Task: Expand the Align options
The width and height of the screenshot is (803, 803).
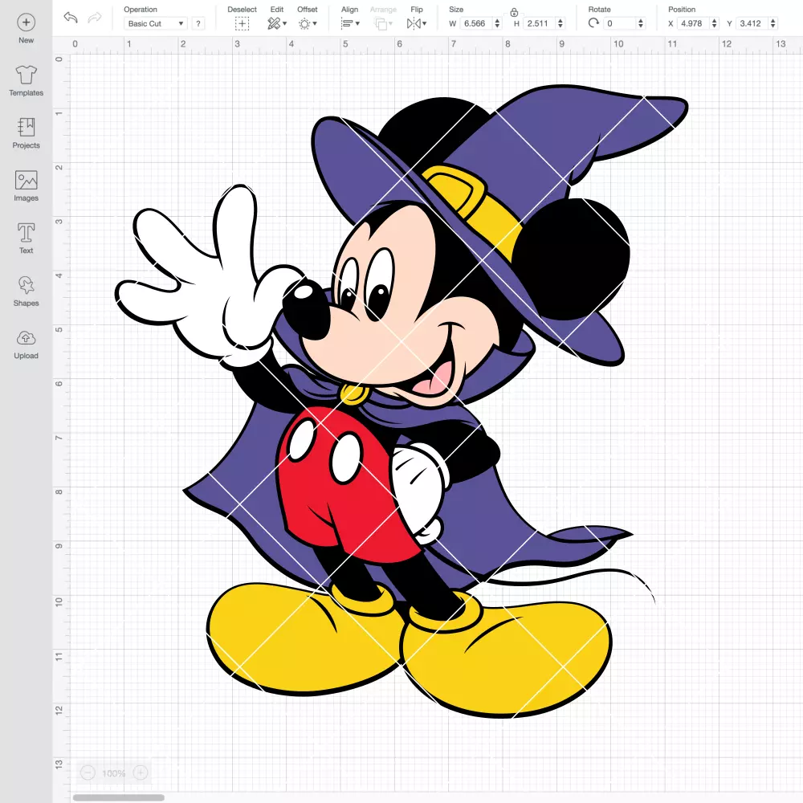Action: pyautogui.click(x=350, y=23)
